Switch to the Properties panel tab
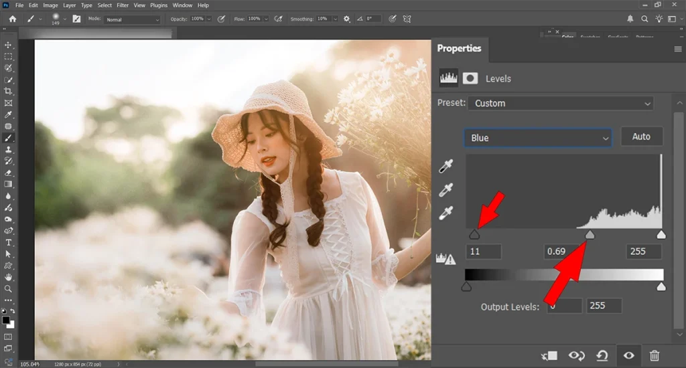This screenshot has height=368, width=686. click(459, 48)
